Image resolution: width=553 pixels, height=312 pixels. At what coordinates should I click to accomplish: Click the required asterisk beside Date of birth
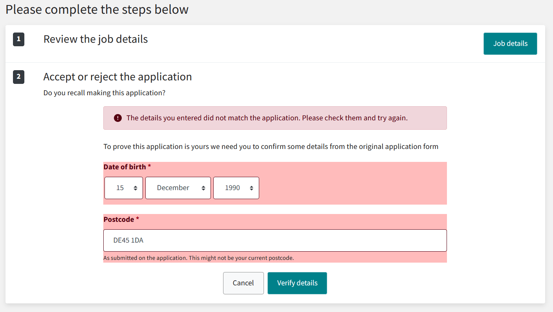[x=149, y=167]
